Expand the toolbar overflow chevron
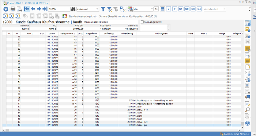This screenshot has width=256, height=136. click(250, 8)
